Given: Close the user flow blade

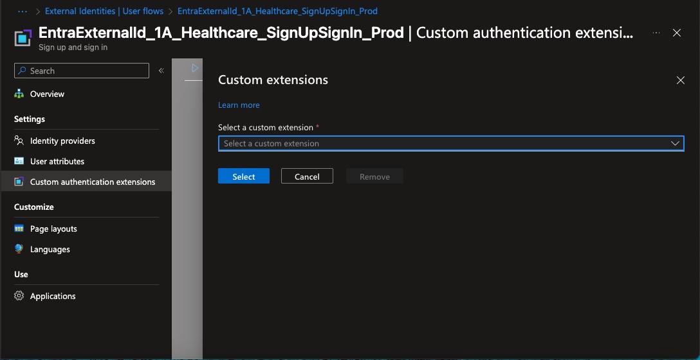Looking at the screenshot, I should (x=677, y=33).
